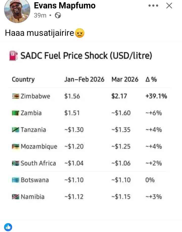Click the South Africa flag icon
The image size is (182, 232).
point(16,163)
